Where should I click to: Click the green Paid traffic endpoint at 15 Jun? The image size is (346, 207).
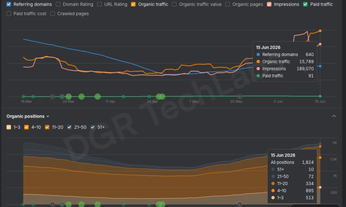pyautogui.click(x=320, y=96)
